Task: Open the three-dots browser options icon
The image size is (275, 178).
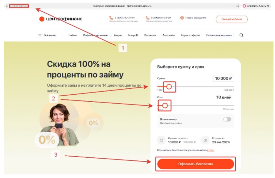Action: pos(233,6)
